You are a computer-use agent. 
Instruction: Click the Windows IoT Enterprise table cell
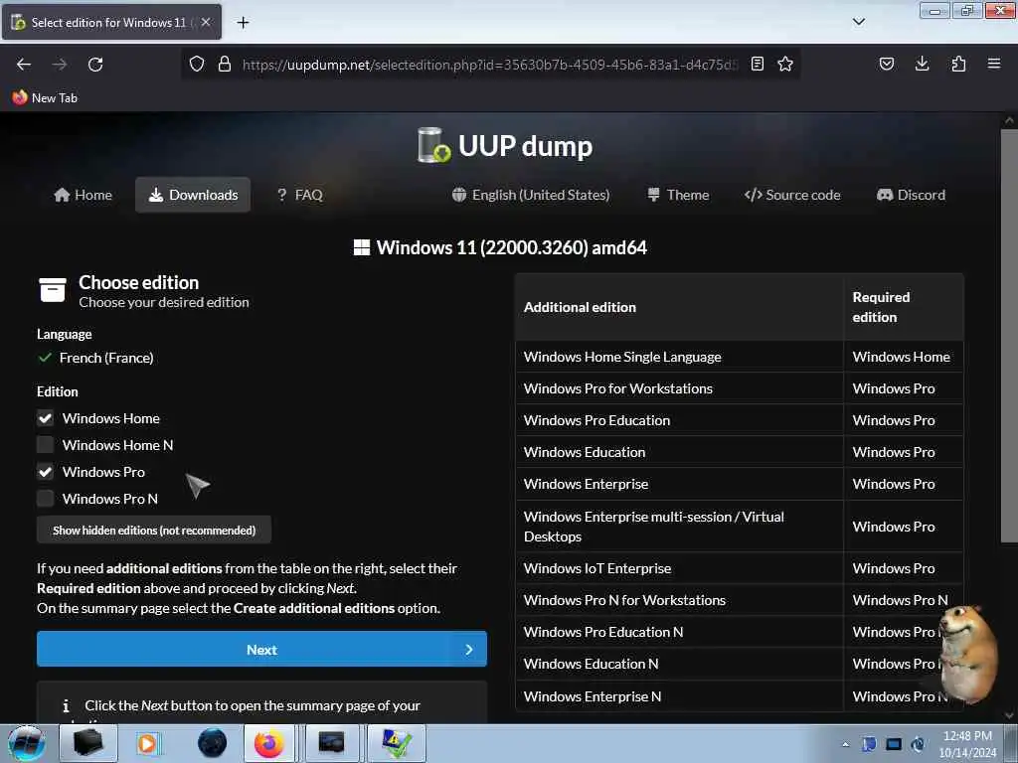(x=679, y=568)
